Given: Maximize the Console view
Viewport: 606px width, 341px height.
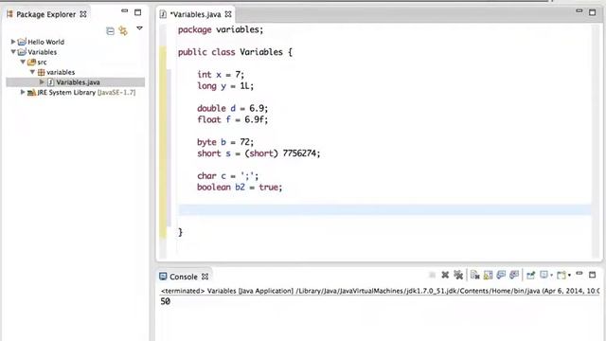Looking at the screenshot, I should coord(593,275).
